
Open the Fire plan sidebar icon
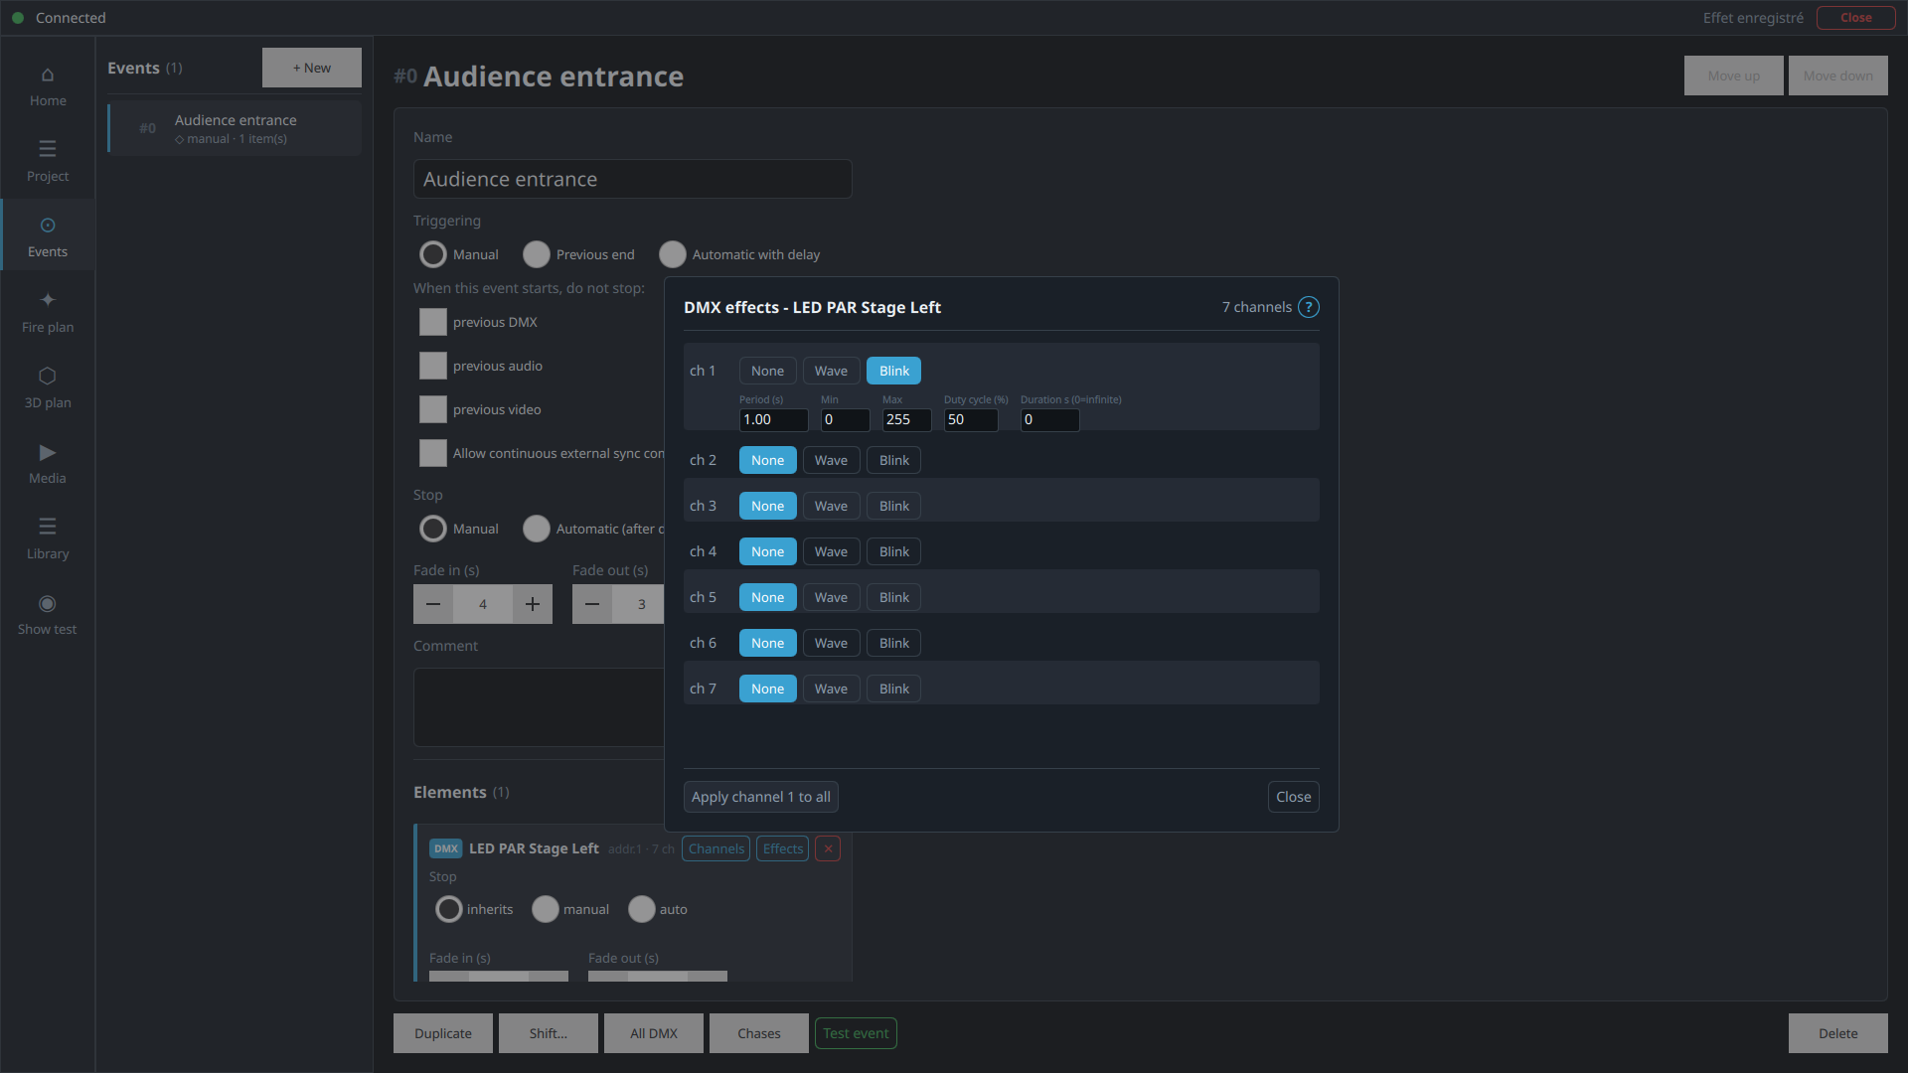[x=48, y=313]
